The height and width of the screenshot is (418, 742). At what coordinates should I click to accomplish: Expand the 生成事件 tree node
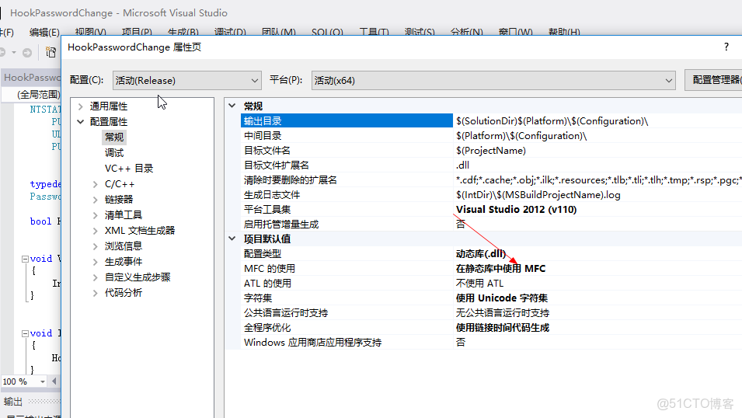(x=95, y=262)
